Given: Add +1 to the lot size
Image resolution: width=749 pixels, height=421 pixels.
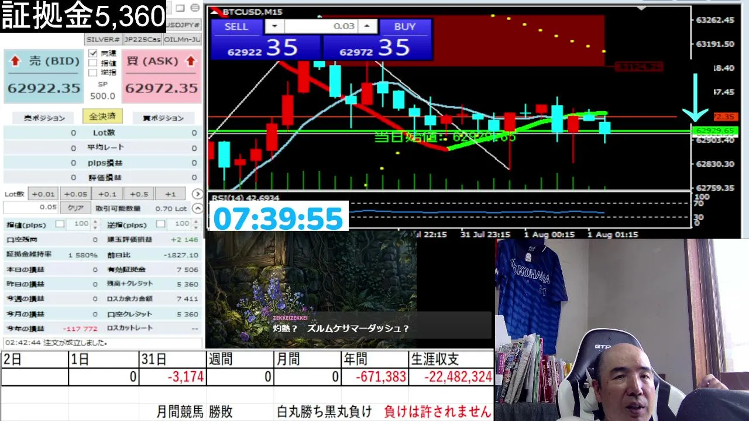Looking at the screenshot, I should point(170,194).
